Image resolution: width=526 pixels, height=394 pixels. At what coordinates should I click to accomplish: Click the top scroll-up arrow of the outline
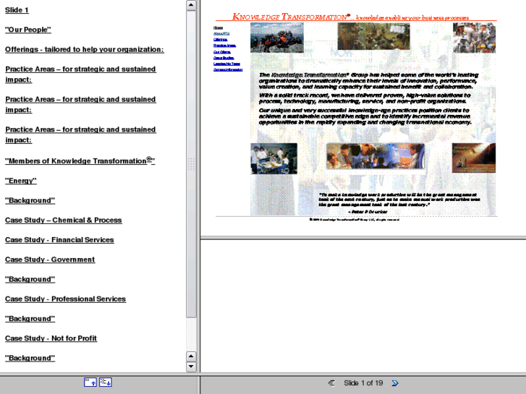(191, 5)
